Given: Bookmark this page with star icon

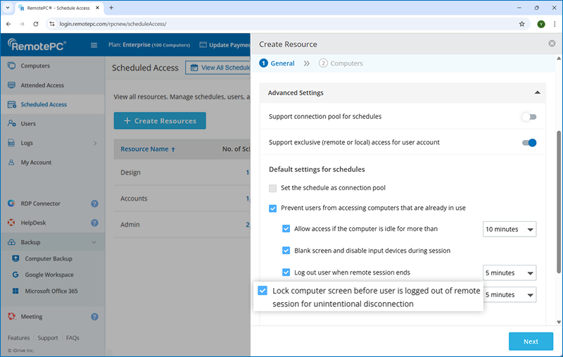Looking at the screenshot, I should tap(521, 24).
